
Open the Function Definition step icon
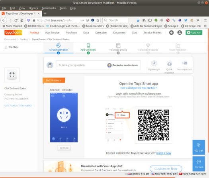(59, 45)
